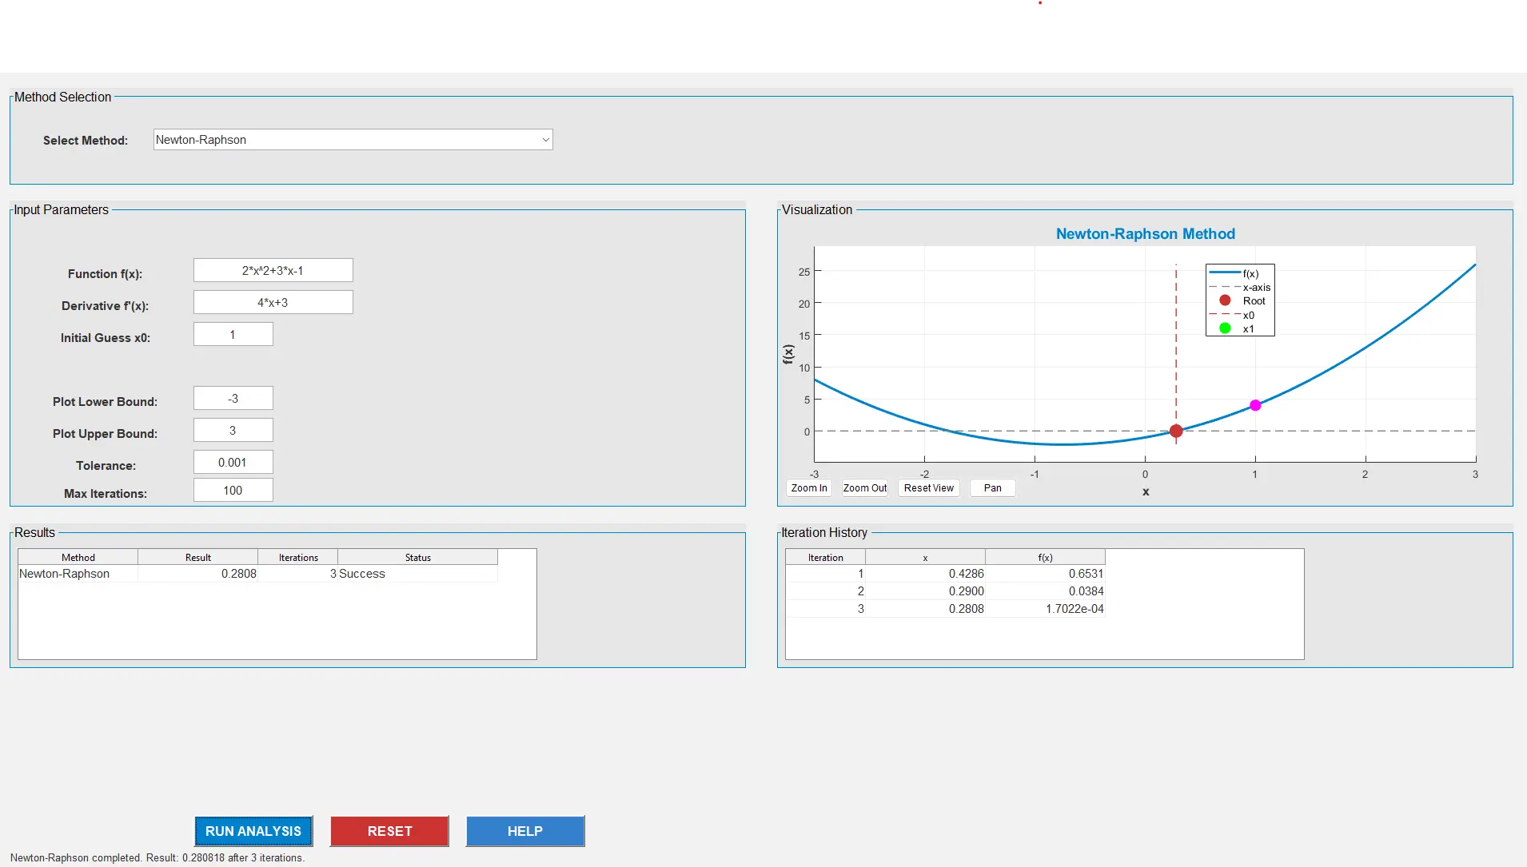Open the HELP dialog

pos(524,831)
